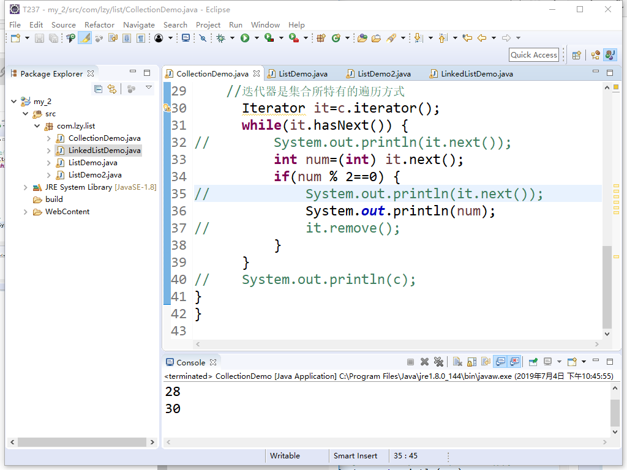Collapse the my_2 project node
This screenshot has width=627, height=470.
click(x=13, y=102)
